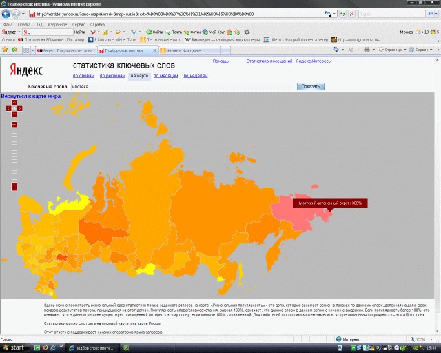Open the по неделям link
The width and height of the screenshot is (441, 353).
(196, 76)
